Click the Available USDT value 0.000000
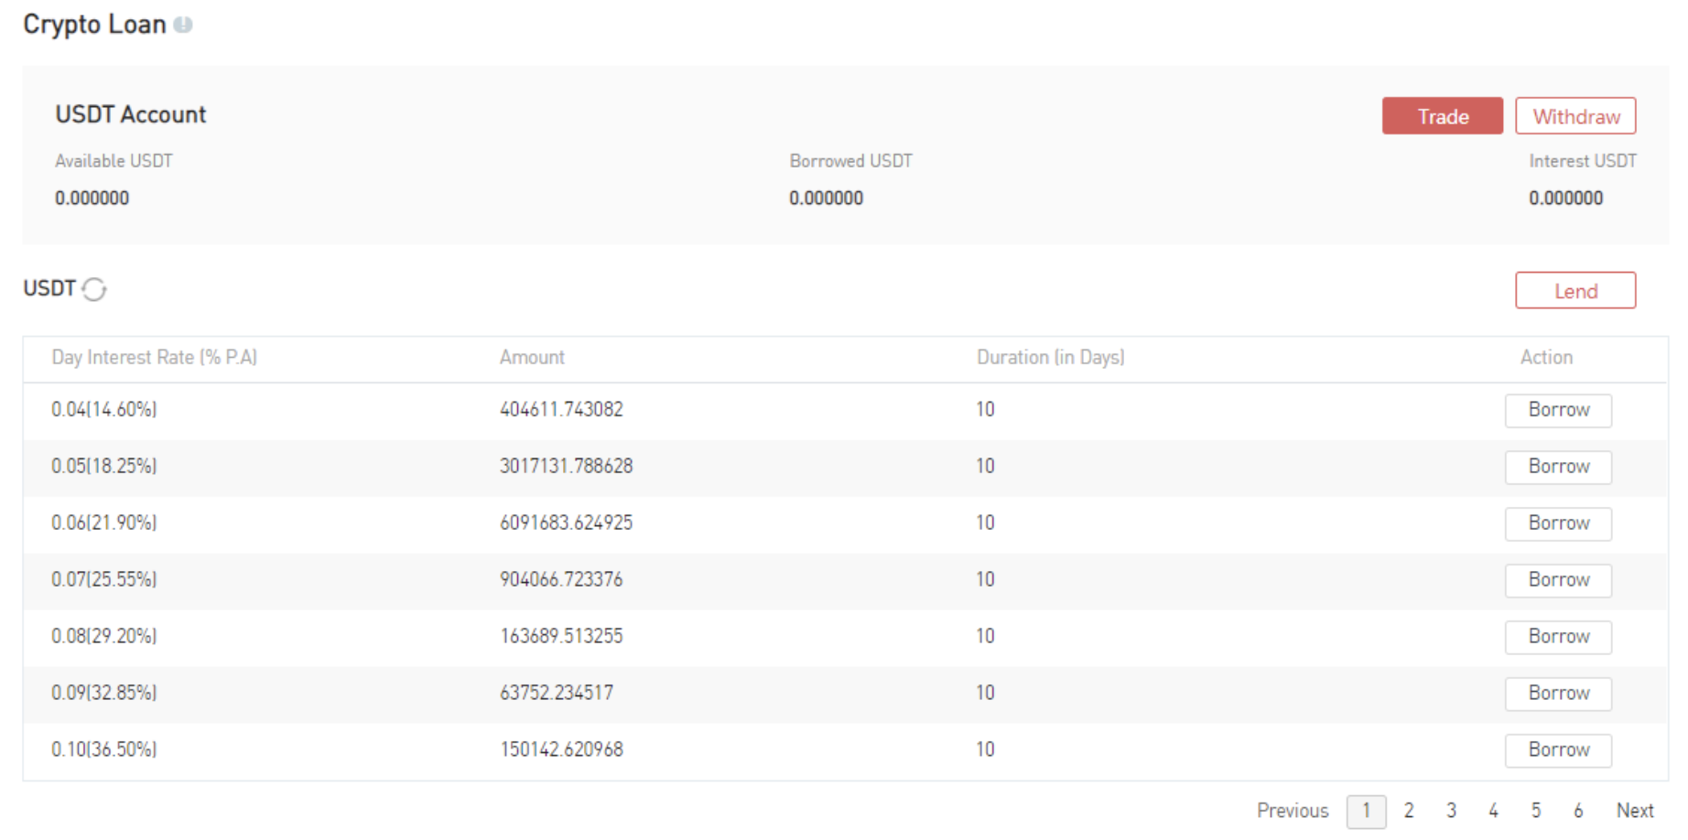 coord(92,199)
